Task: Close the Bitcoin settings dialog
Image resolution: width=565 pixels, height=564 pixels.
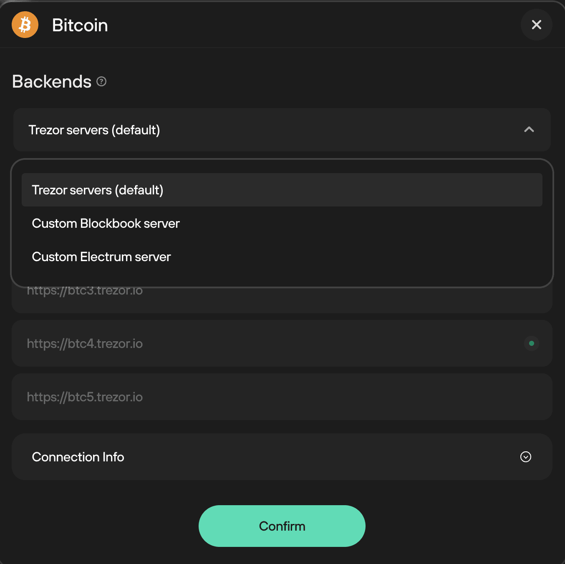Action: click(x=537, y=25)
